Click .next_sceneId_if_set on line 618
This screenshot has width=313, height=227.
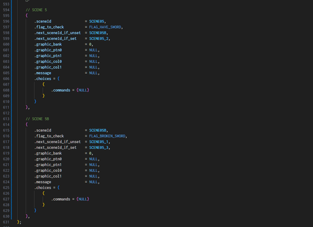pyautogui.click(x=55, y=148)
